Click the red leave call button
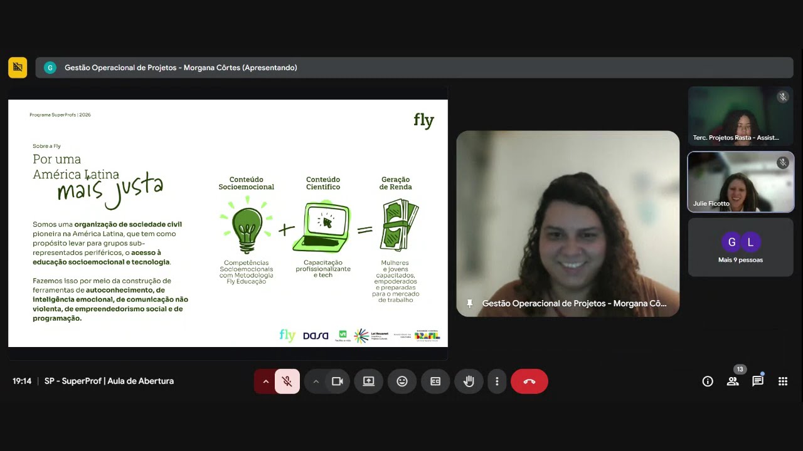The image size is (803, 451). click(529, 381)
